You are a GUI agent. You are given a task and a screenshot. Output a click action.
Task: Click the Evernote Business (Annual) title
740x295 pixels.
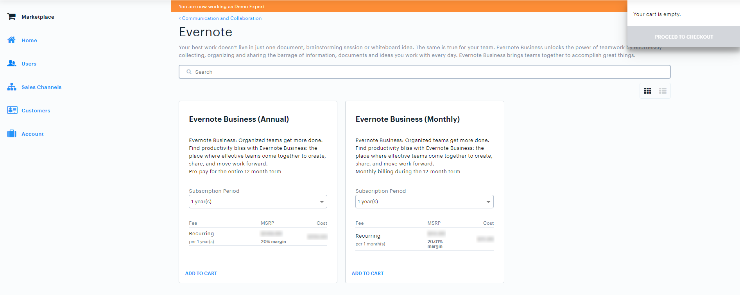[239, 119]
